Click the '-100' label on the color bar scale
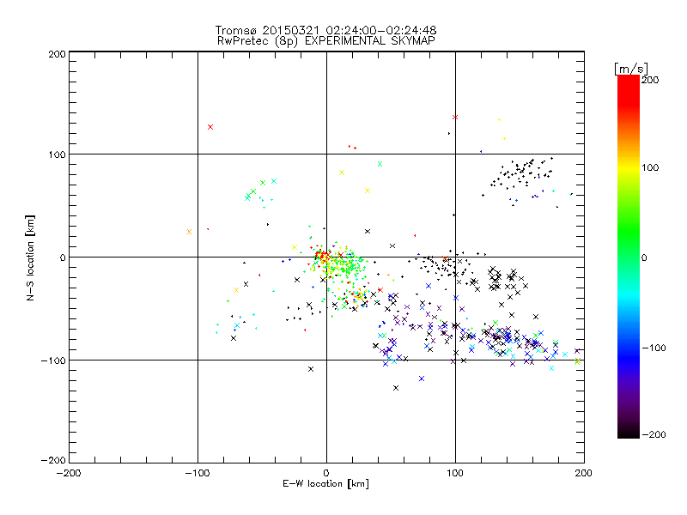 coord(654,348)
